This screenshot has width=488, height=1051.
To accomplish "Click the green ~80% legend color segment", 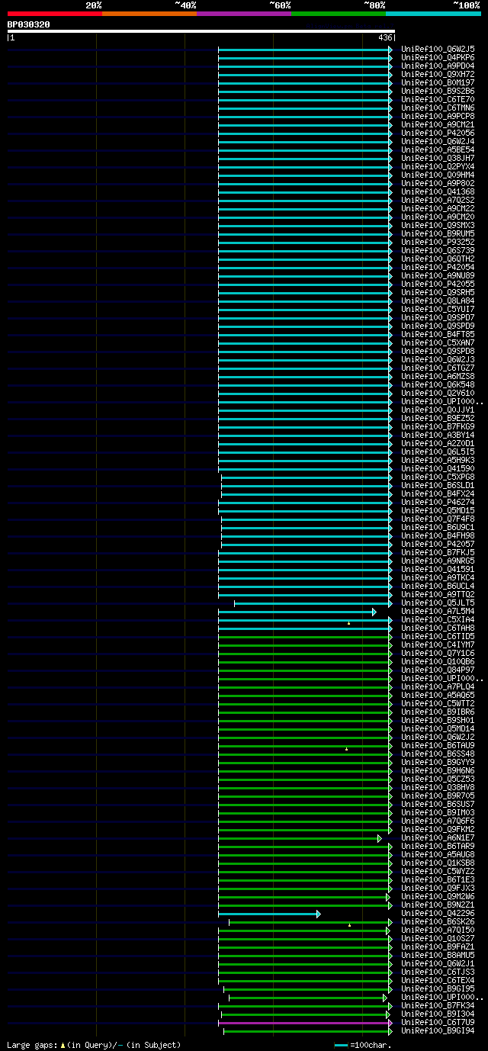I will click(338, 14).
